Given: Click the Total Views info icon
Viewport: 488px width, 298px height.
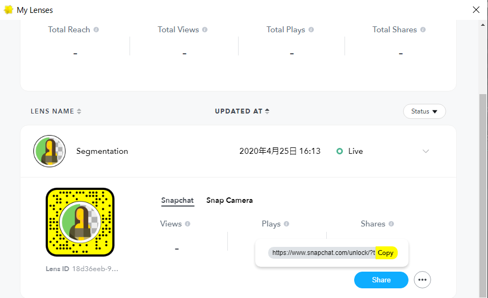Looking at the screenshot, I should (205, 30).
